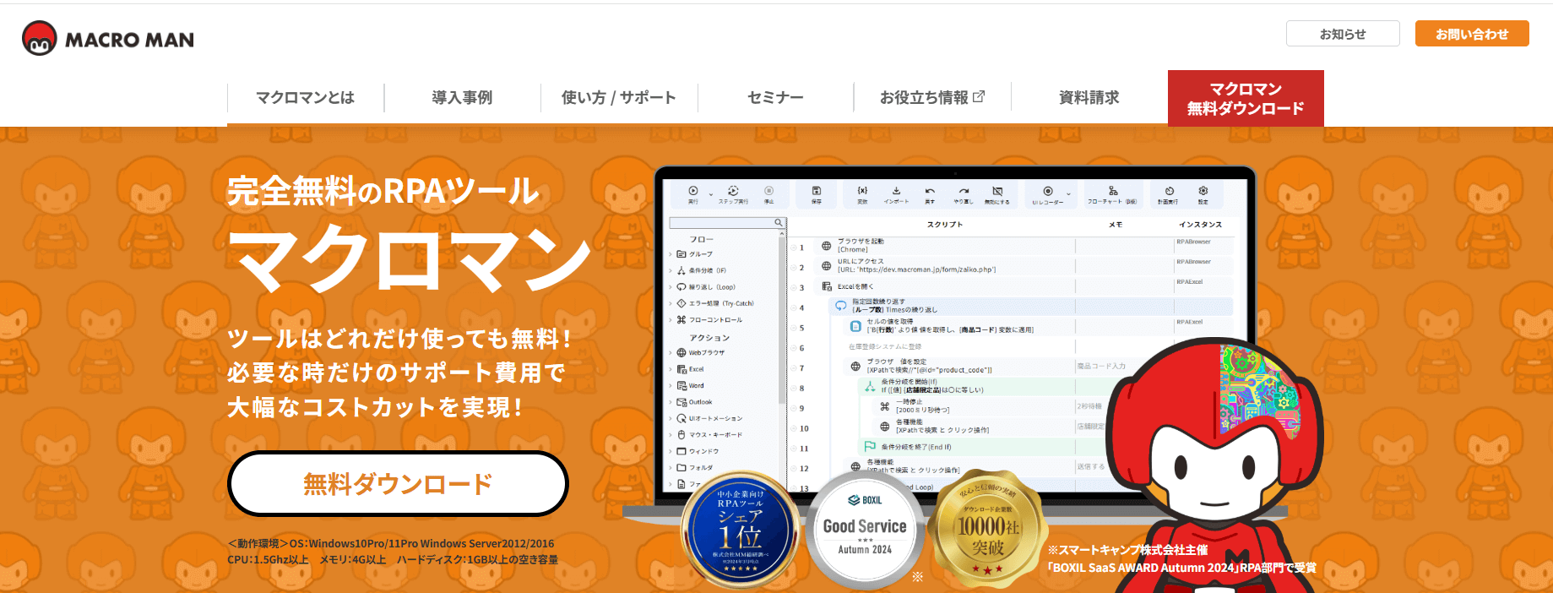Image resolution: width=1553 pixels, height=593 pixels.
Task: Click the シェア1位 blue award badge
Action: pos(741,530)
